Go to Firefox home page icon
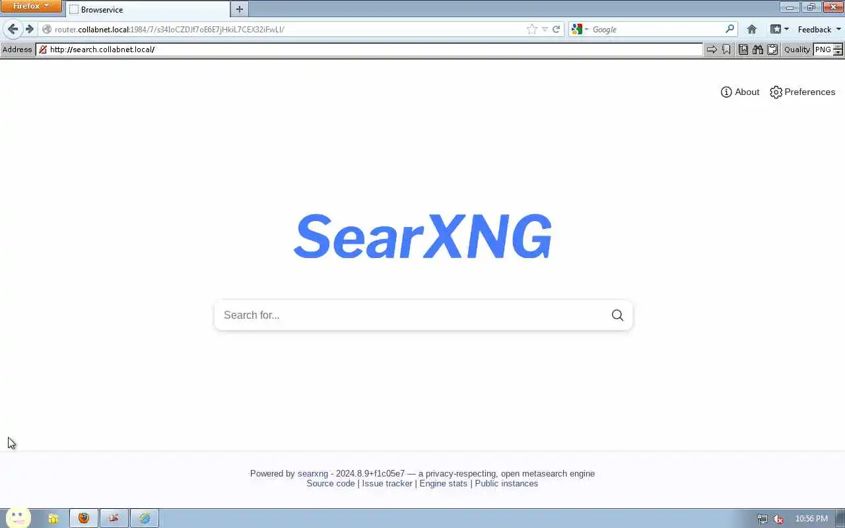This screenshot has height=528, width=845. click(752, 29)
